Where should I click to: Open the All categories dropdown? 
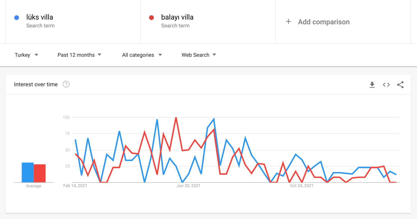click(142, 55)
